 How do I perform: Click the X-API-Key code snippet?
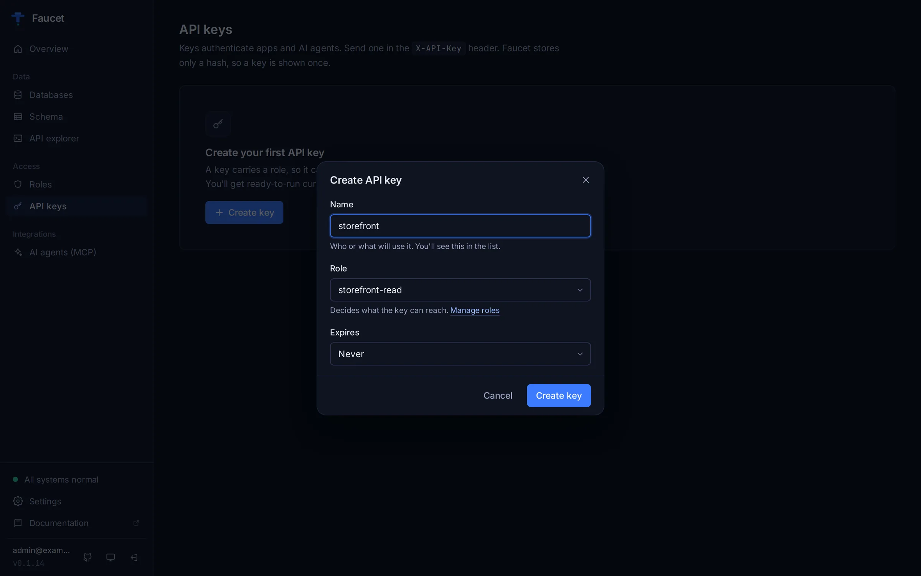point(439,48)
